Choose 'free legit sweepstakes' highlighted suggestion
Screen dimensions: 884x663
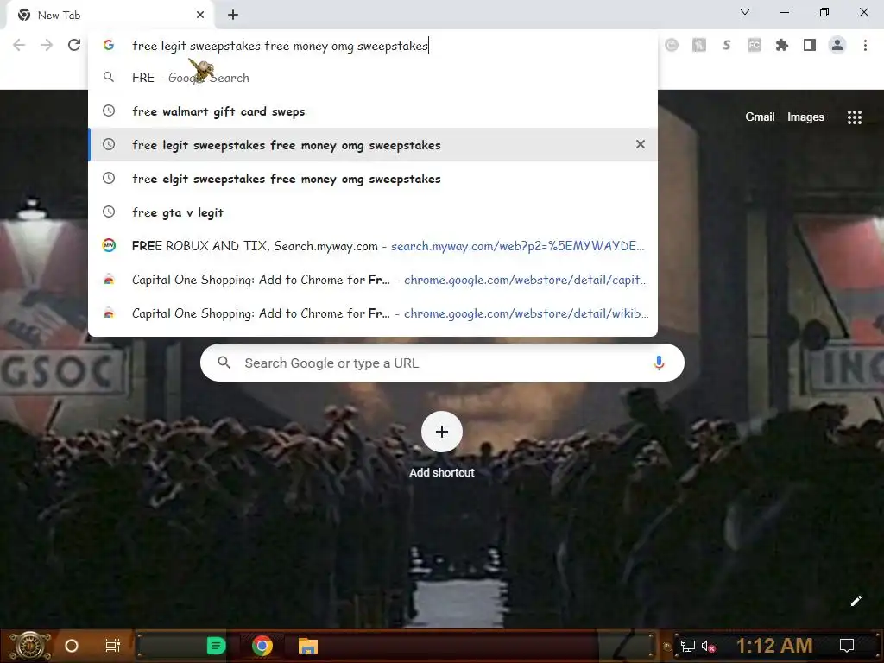click(373, 145)
